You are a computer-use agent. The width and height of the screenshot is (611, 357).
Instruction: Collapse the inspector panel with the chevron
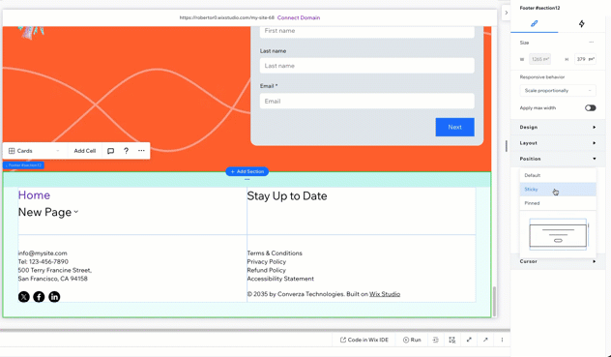coord(507,13)
